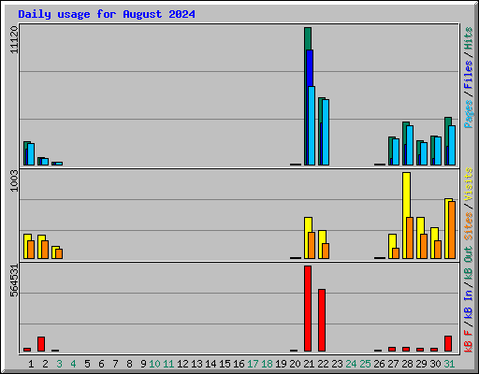The image size is (479, 374).
Task: Click the x-axis day label 8
Action: (129, 364)
